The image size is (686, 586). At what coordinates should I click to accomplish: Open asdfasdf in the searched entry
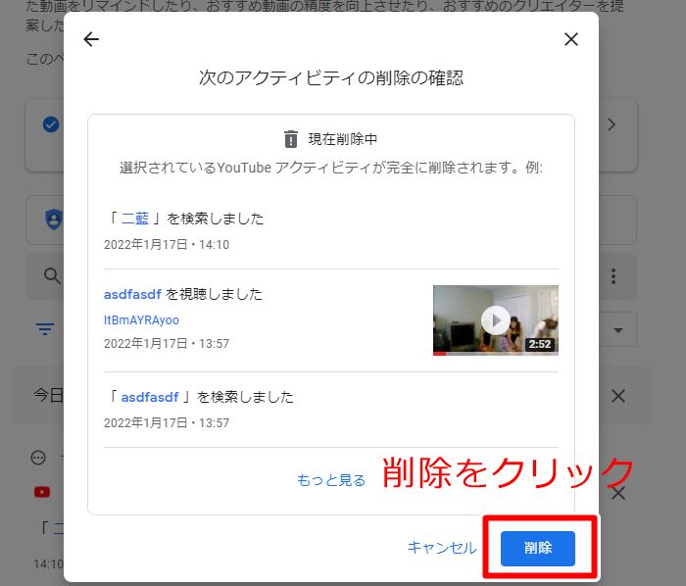click(150, 397)
